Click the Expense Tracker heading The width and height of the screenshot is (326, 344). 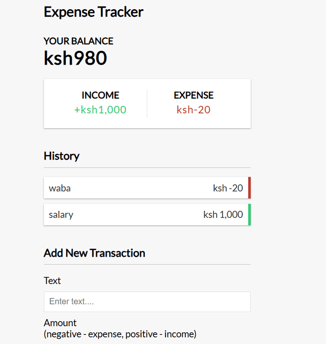point(94,12)
